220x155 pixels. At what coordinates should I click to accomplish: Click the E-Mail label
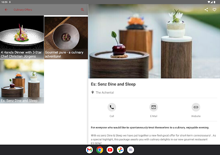click(154, 116)
